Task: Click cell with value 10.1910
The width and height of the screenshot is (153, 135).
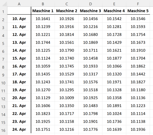Action: (x=138, y=50)
